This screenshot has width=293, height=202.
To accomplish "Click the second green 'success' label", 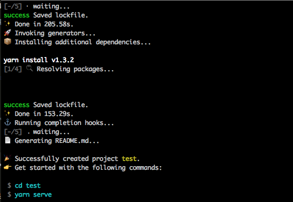I will (17, 105).
